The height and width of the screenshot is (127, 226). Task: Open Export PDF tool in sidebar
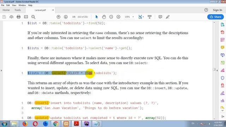222,25
